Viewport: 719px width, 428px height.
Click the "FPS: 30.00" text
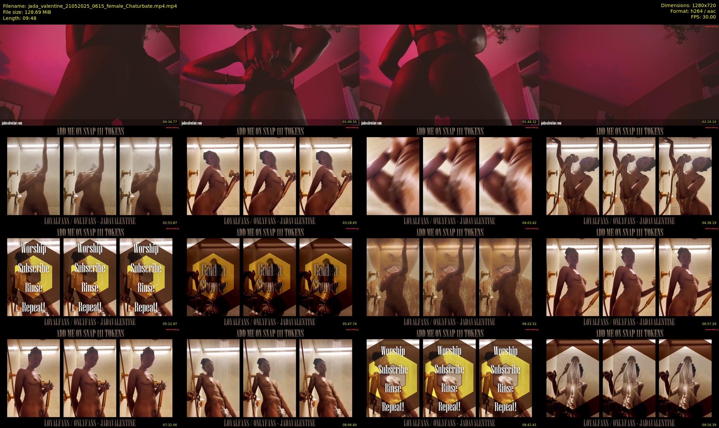point(703,17)
